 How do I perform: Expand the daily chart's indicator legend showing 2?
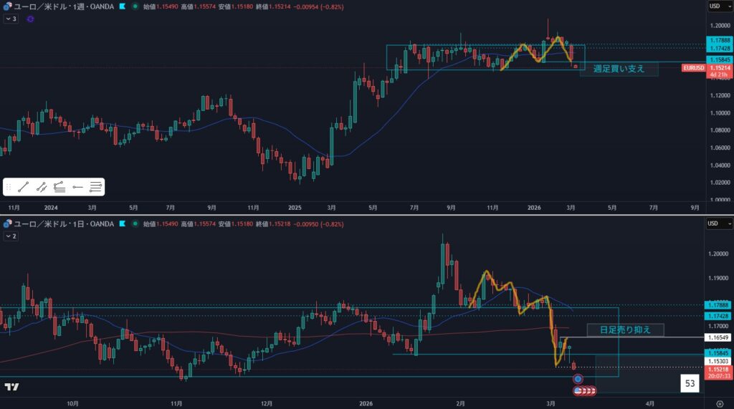point(11,236)
